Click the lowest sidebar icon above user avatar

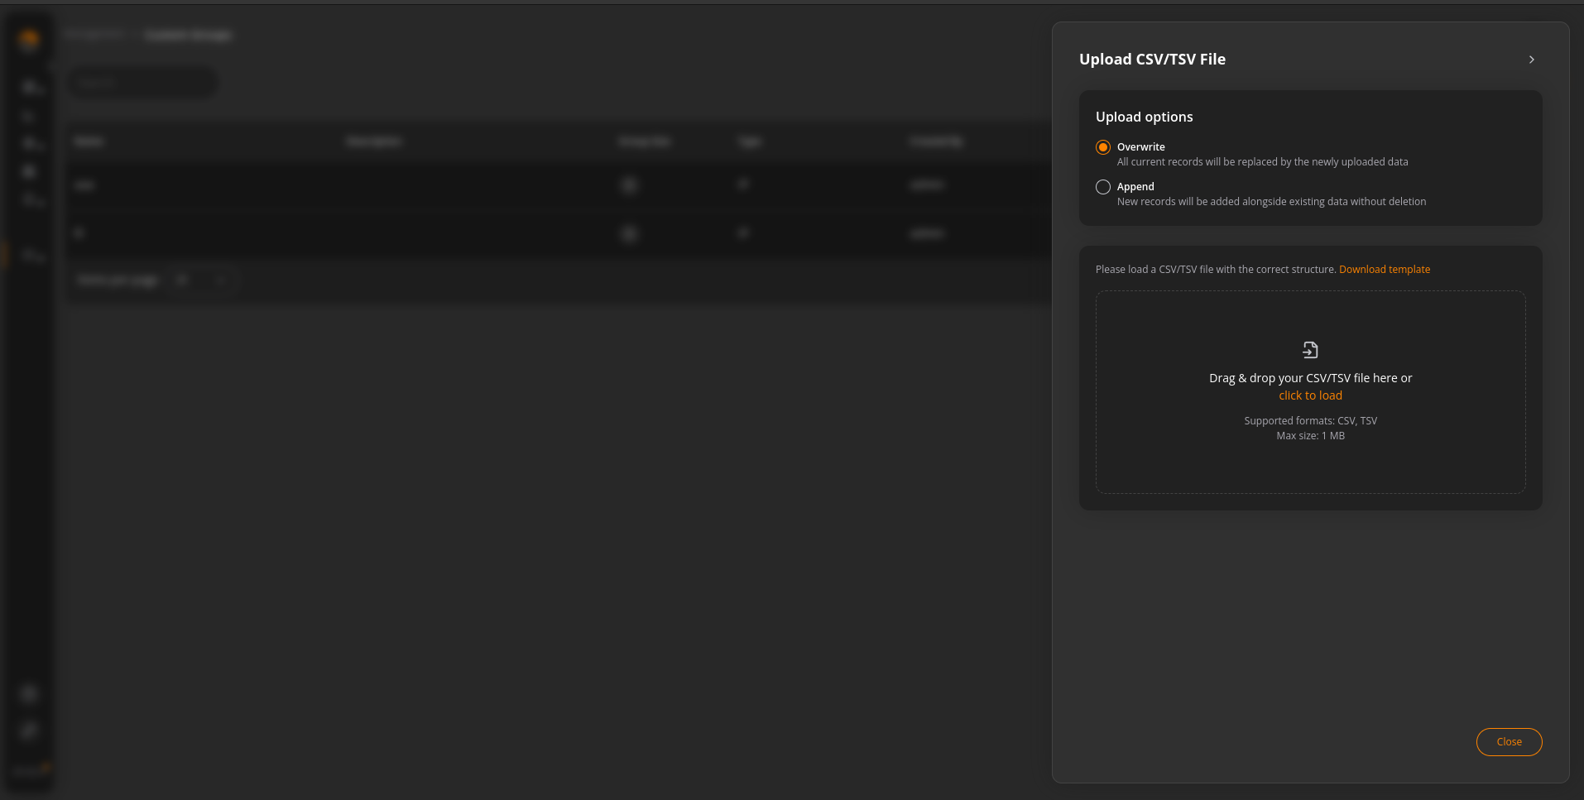pos(29,731)
